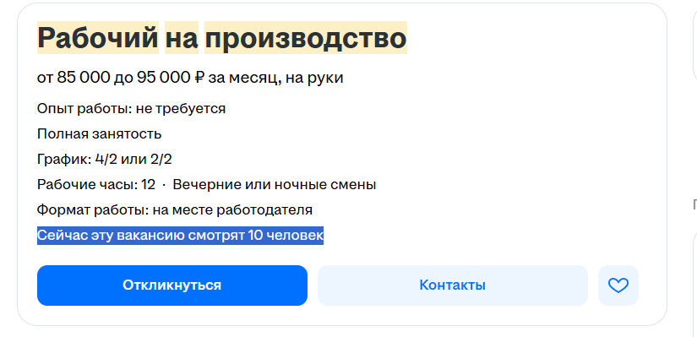Click the salary line от 85 000 до 95 000
This screenshot has width=697, height=337.
[190, 78]
